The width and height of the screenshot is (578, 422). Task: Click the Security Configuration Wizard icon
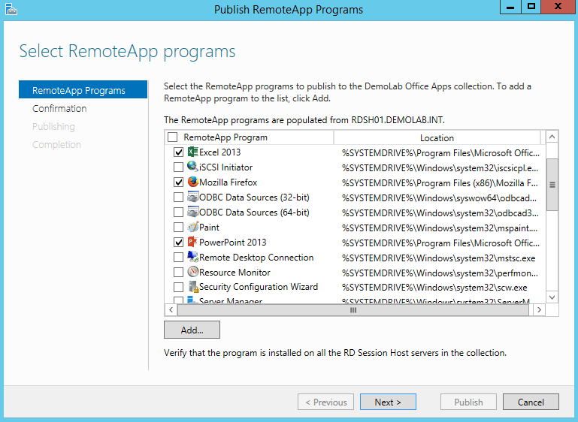coord(192,287)
